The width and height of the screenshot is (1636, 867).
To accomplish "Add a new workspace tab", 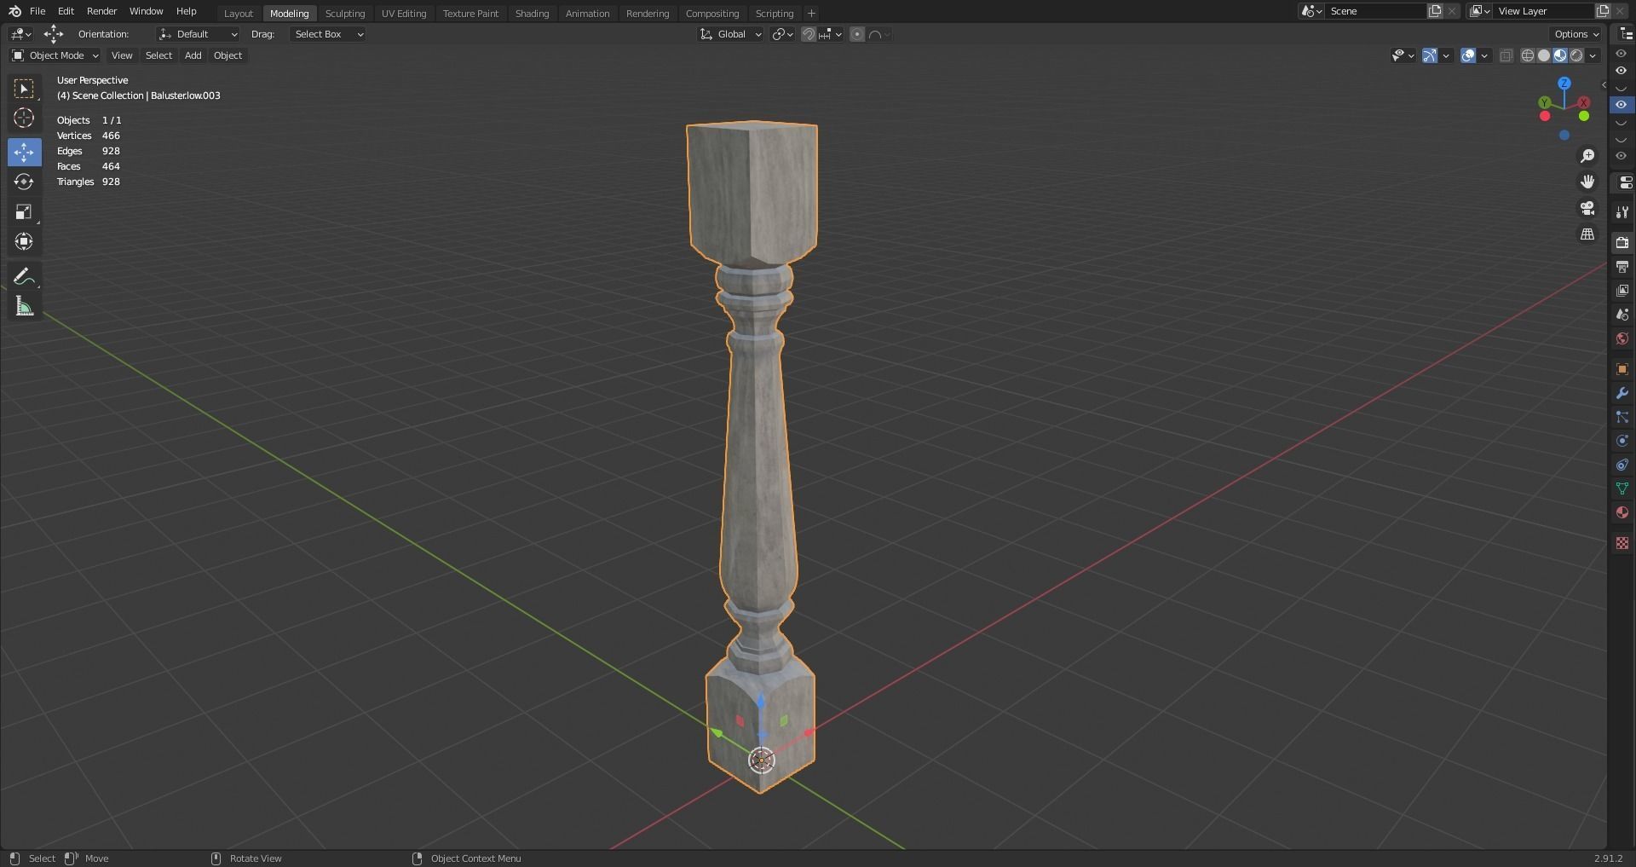I will coord(811,14).
